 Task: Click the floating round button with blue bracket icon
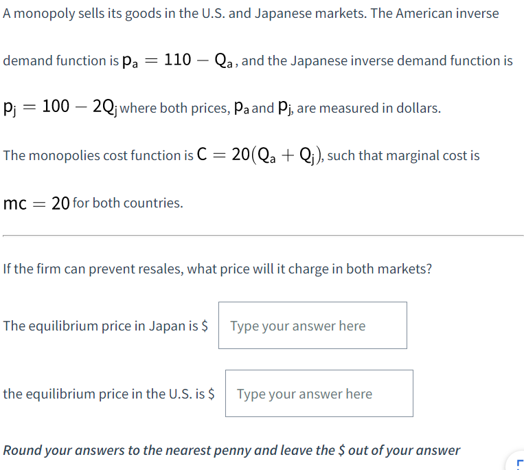[516, 461]
